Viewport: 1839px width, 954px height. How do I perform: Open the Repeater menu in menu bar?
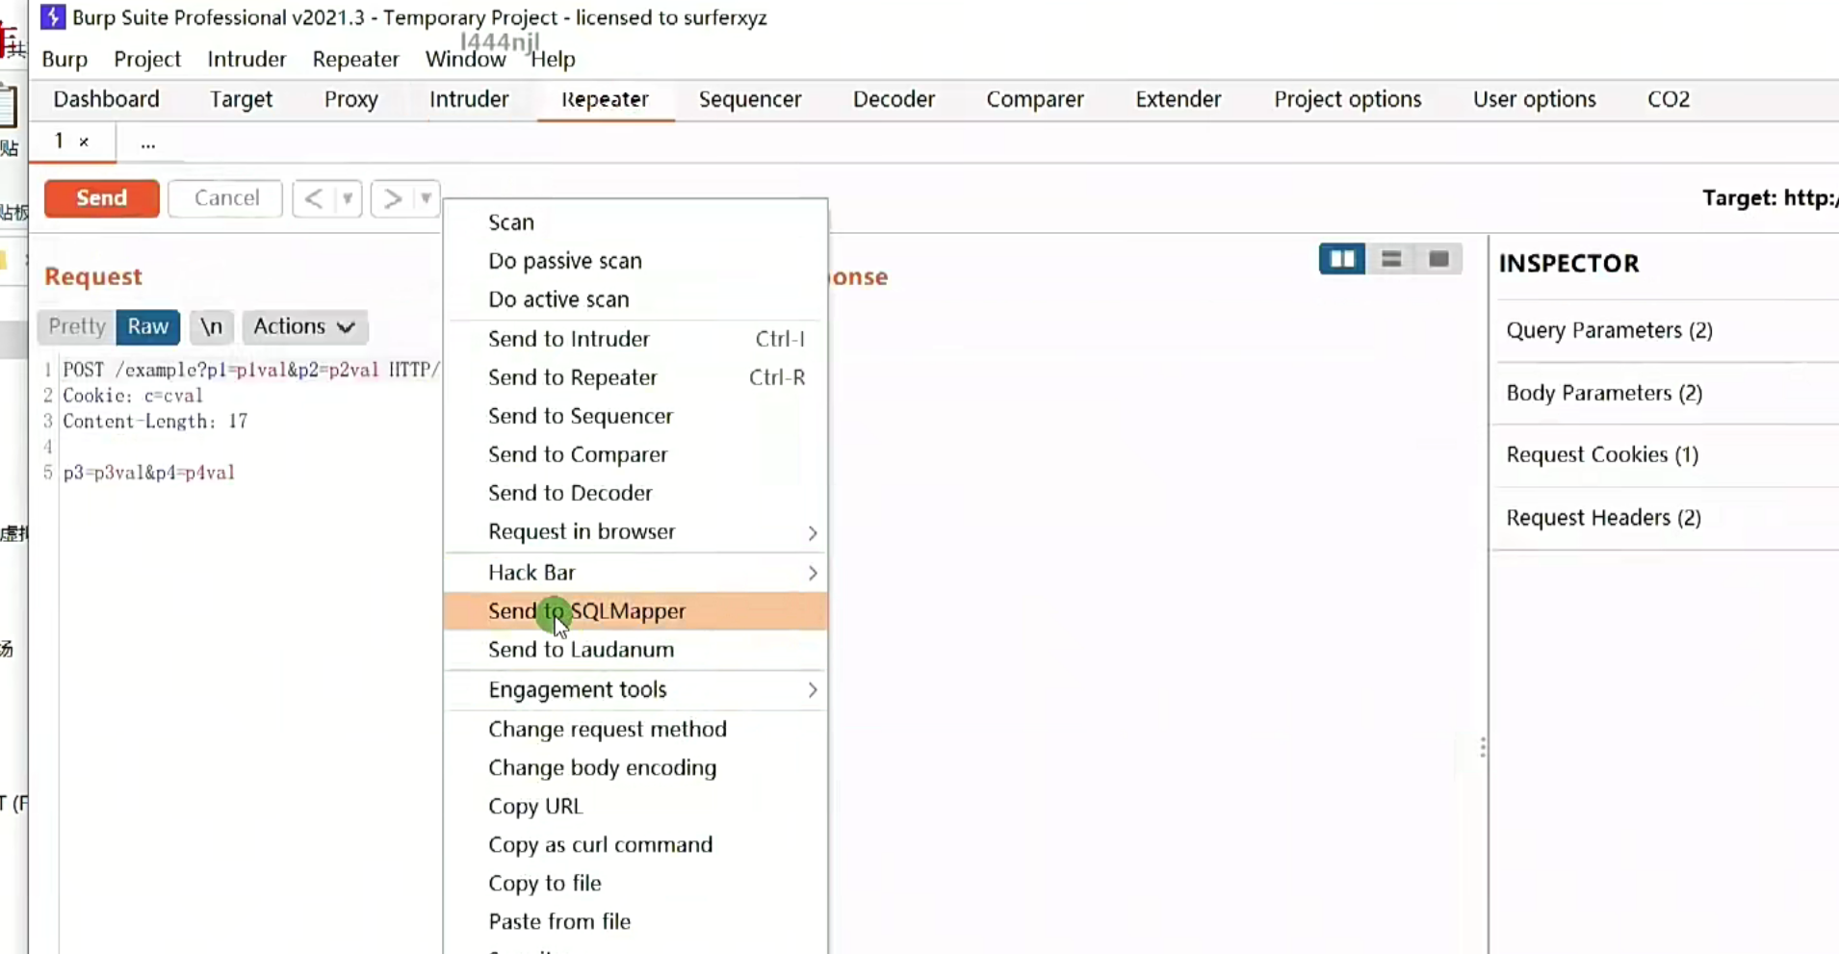tap(355, 60)
